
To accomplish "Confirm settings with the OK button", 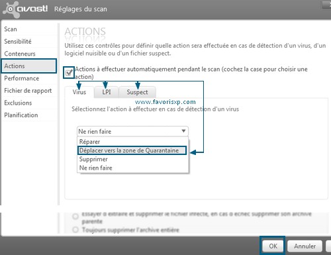I will (273, 246).
